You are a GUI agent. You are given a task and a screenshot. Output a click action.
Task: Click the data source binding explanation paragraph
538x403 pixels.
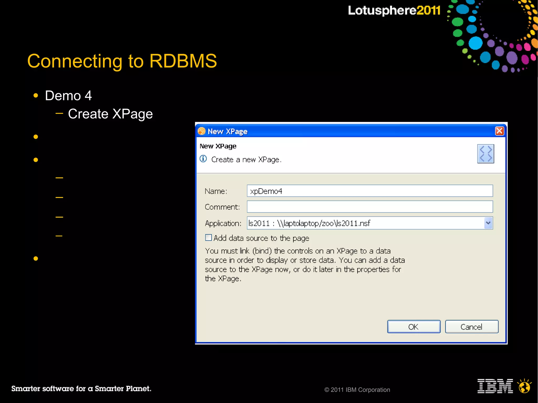pos(305,265)
